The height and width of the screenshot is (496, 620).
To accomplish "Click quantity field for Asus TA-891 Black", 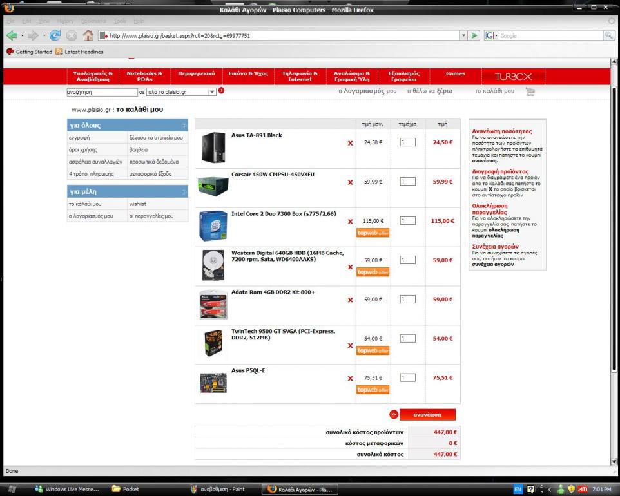I will coord(408,142).
